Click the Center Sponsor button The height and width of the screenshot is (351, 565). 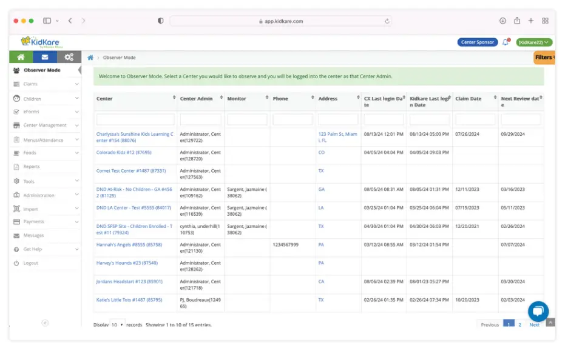click(x=477, y=42)
